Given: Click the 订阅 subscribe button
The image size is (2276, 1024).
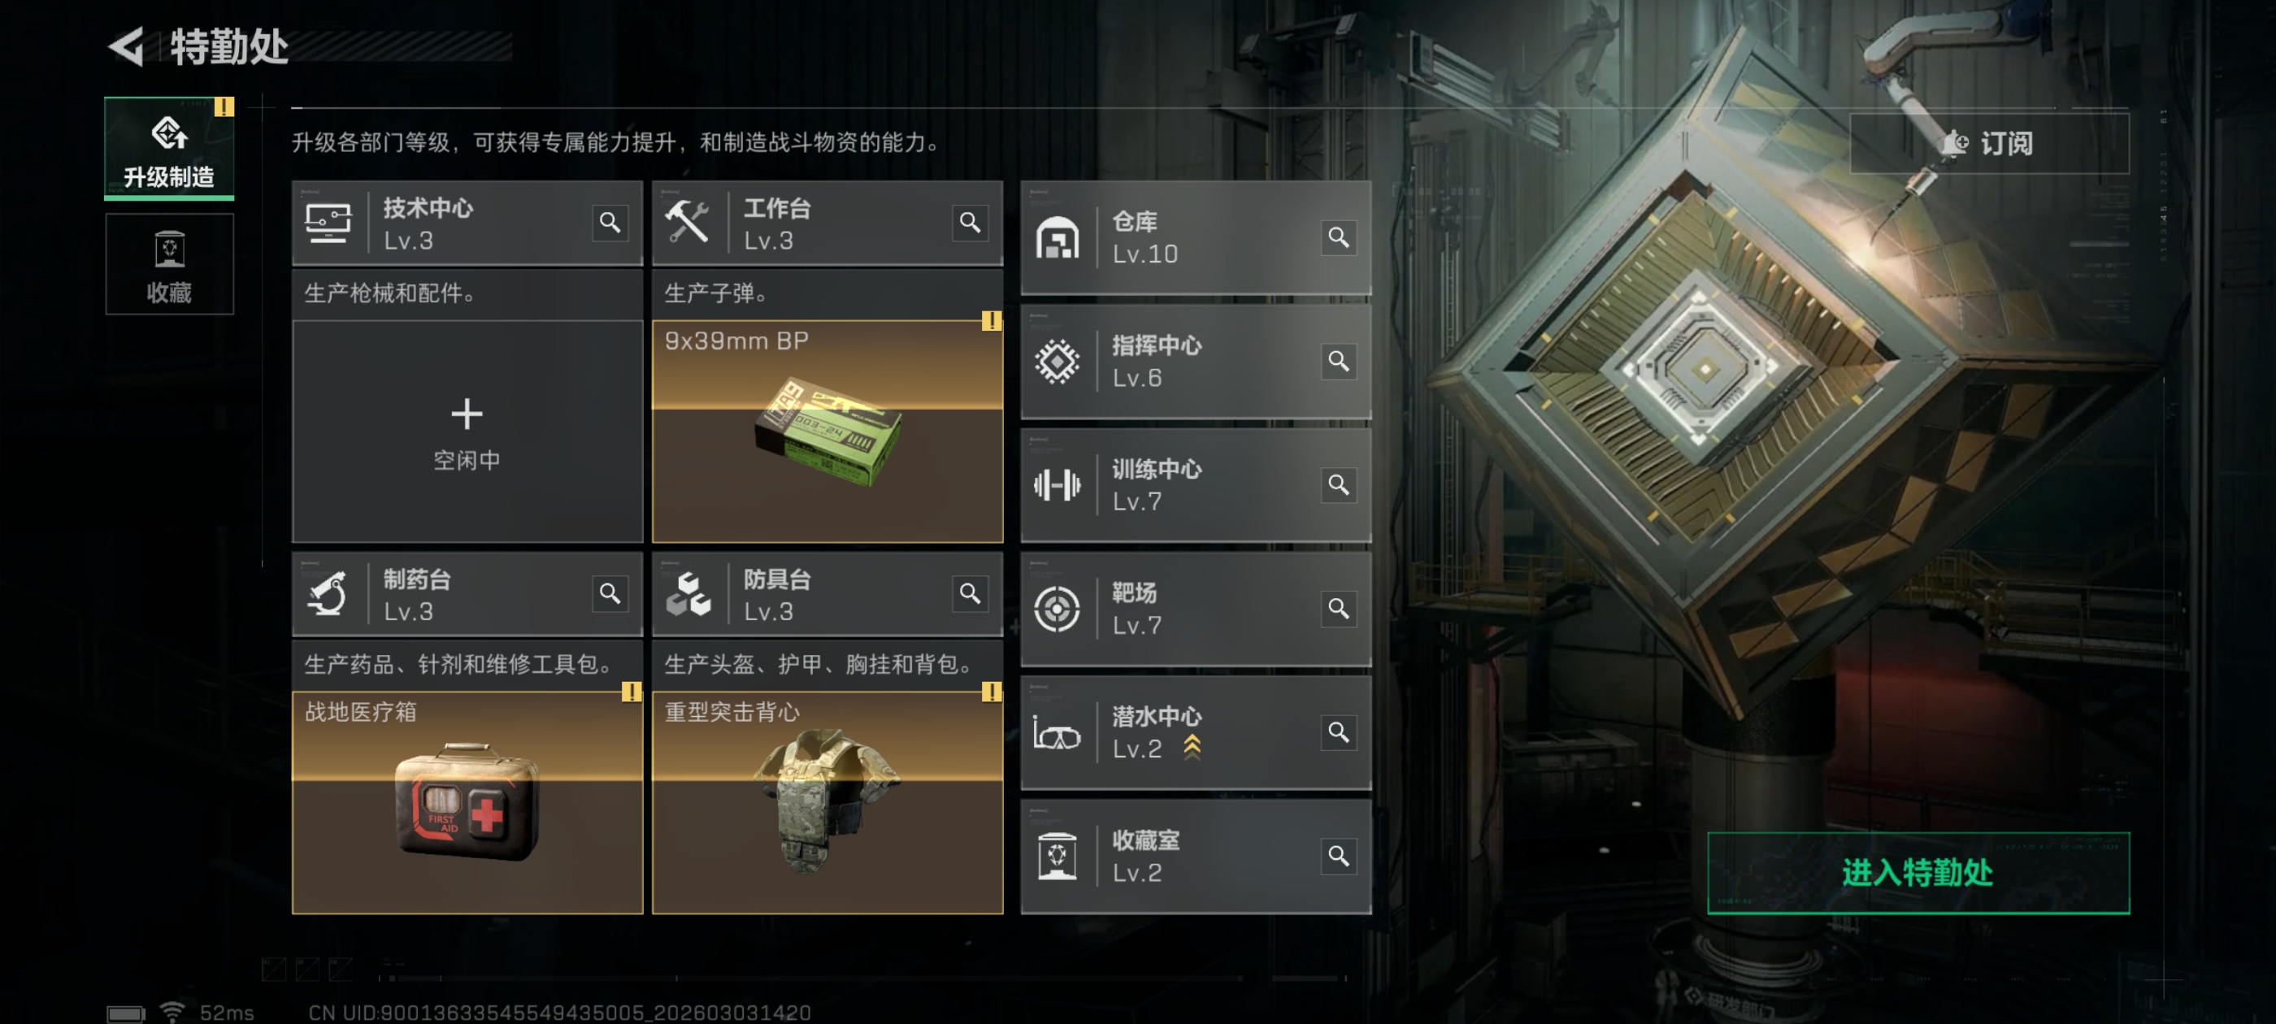Looking at the screenshot, I should click(x=1989, y=143).
